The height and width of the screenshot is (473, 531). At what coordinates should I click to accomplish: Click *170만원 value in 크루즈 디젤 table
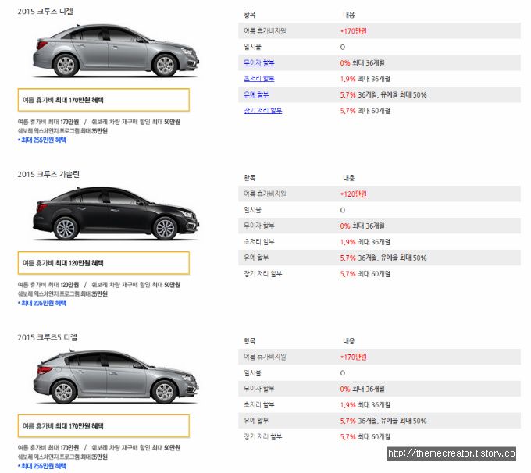(x=354, y=30)
